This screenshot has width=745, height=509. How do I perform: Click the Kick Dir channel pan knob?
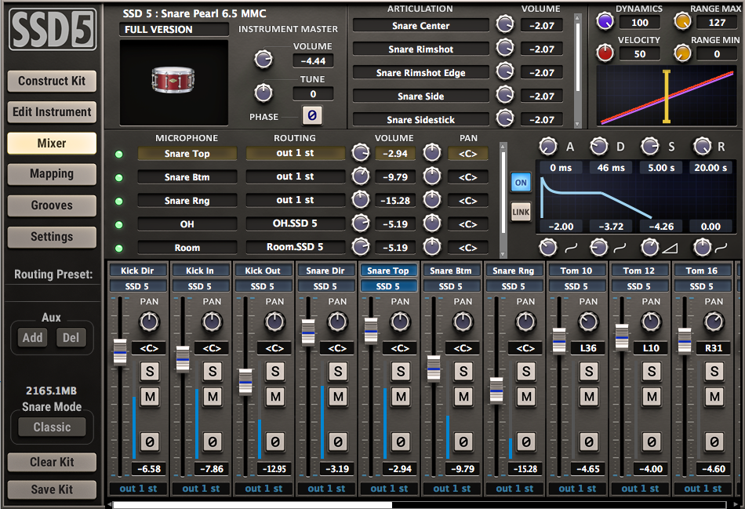pos(149,322)
